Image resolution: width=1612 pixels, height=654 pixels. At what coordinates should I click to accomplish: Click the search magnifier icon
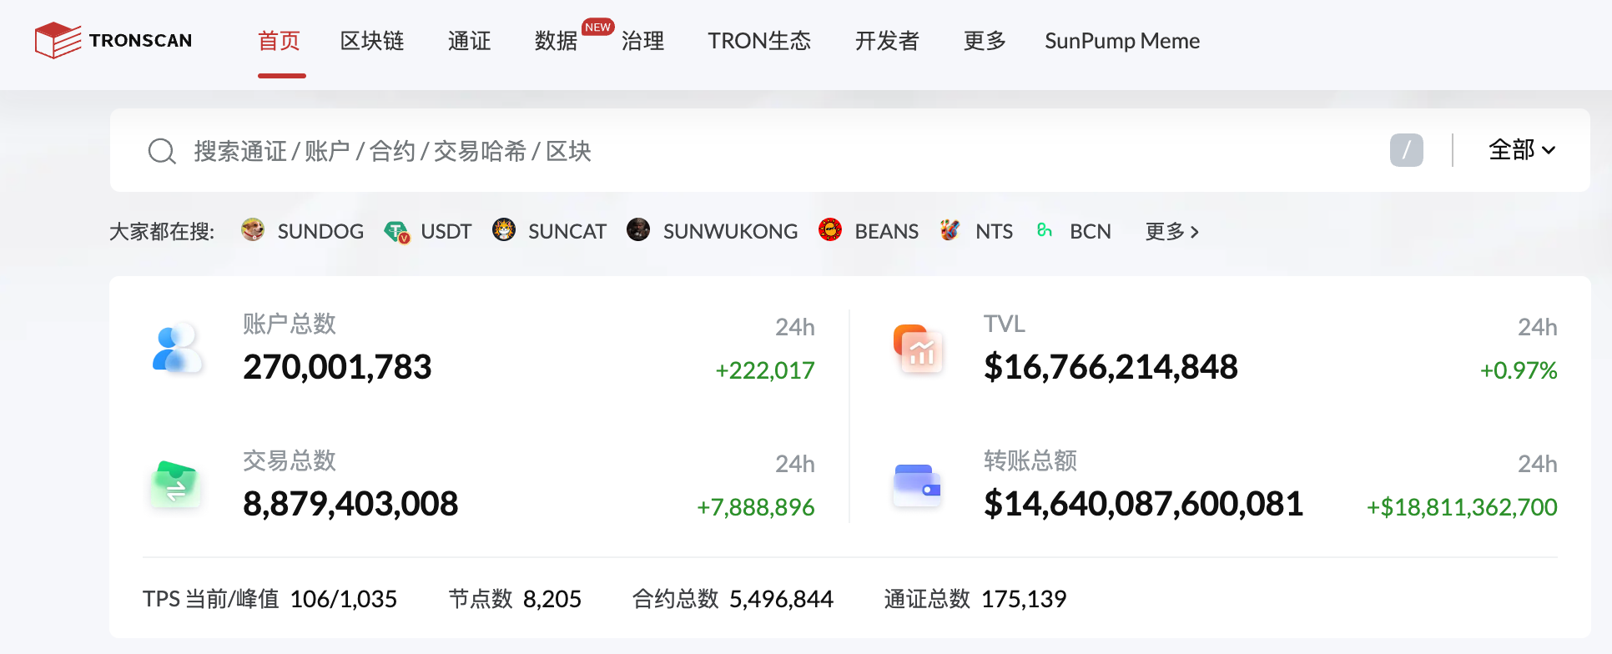162,151
